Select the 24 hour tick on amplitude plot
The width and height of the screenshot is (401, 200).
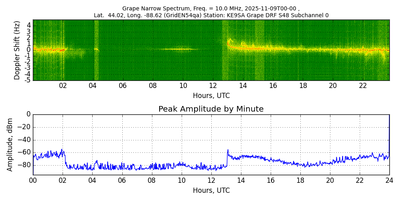(x=389, y=180)
